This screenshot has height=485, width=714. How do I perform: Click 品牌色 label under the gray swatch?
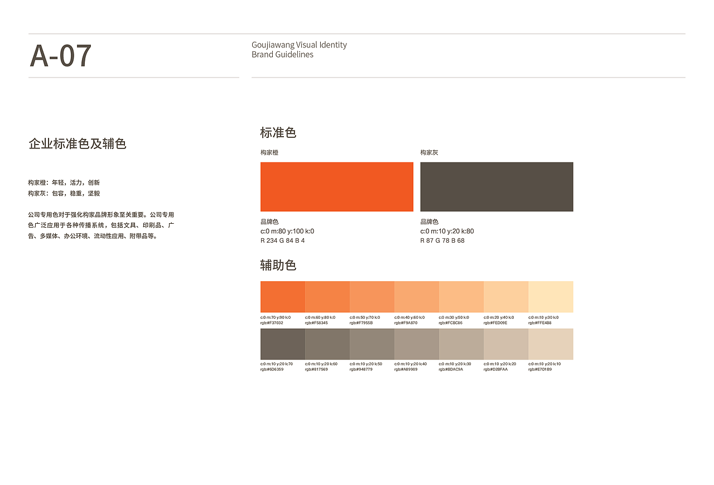click(x=430, y=222)
